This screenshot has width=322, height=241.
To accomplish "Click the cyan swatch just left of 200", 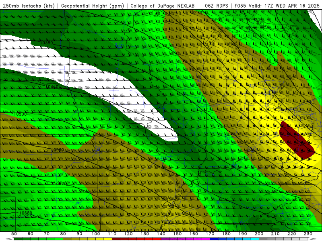I will click(255, 239).
